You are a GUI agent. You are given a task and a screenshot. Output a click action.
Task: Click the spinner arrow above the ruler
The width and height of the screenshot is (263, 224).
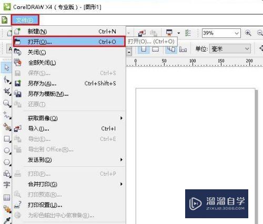click(129, 52)
